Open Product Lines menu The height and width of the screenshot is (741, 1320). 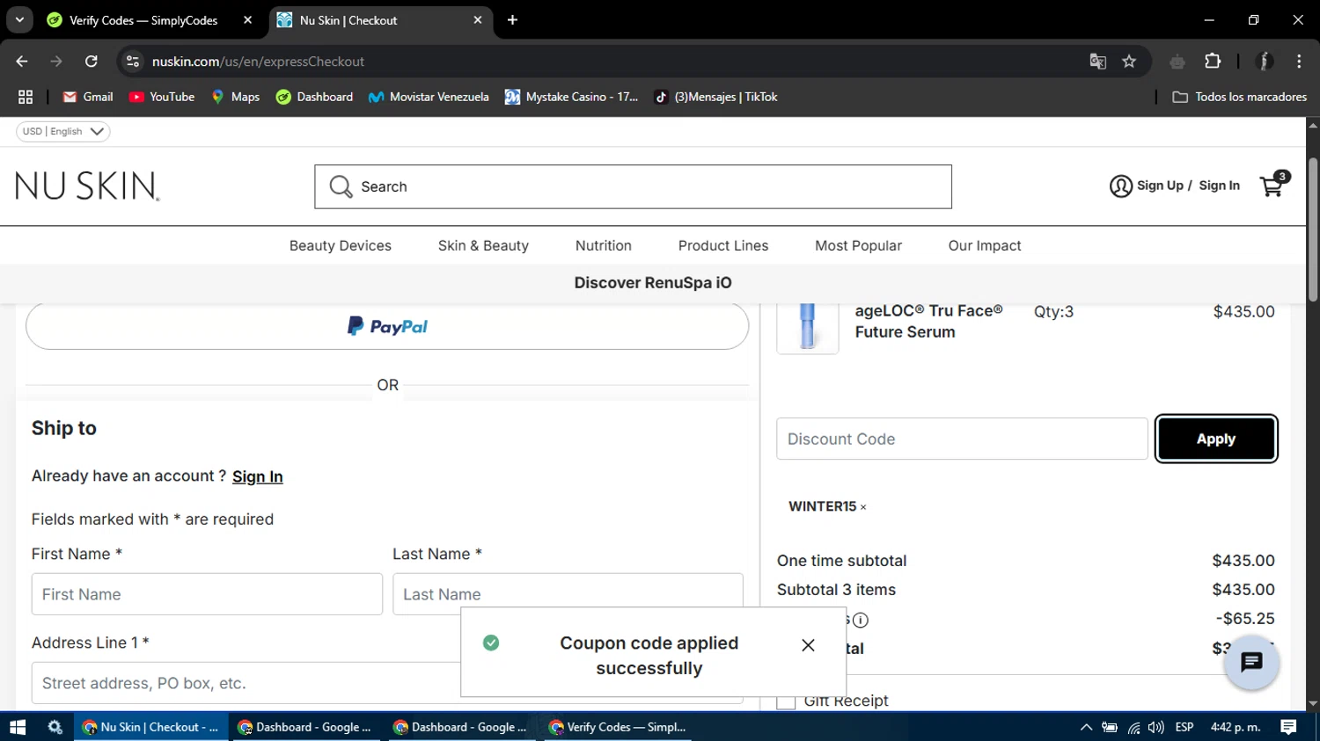click(723, 246)
